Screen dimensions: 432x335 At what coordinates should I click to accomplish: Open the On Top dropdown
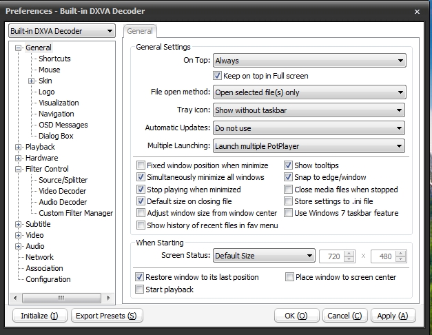(x=309, y=61)
